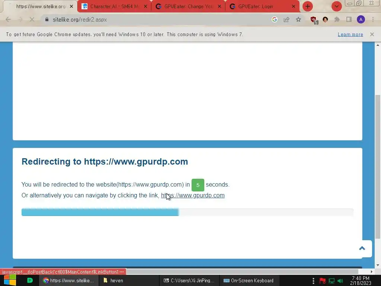
Task: Open the green chat app in taskbar
Action: [x=30, y=280]
